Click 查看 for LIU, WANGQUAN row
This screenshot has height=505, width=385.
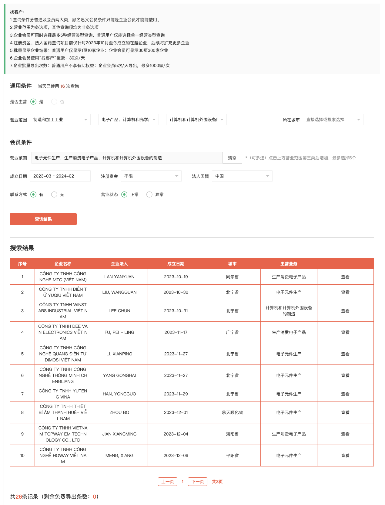tap(345, 292)
